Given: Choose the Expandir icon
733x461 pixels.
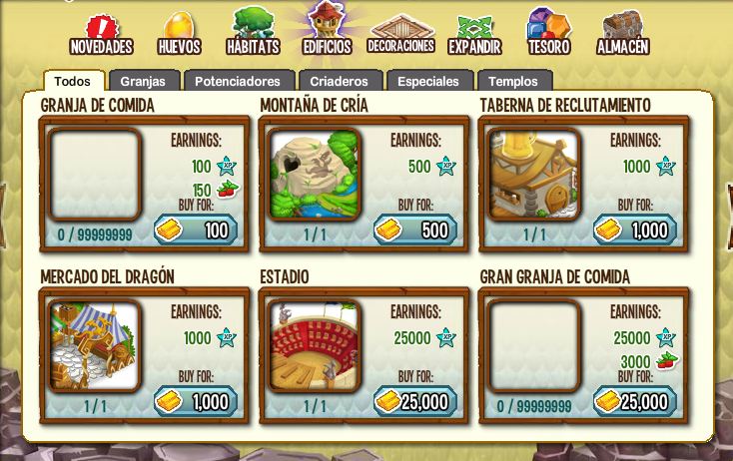Looking at the screenshot, I should [474, 36].
